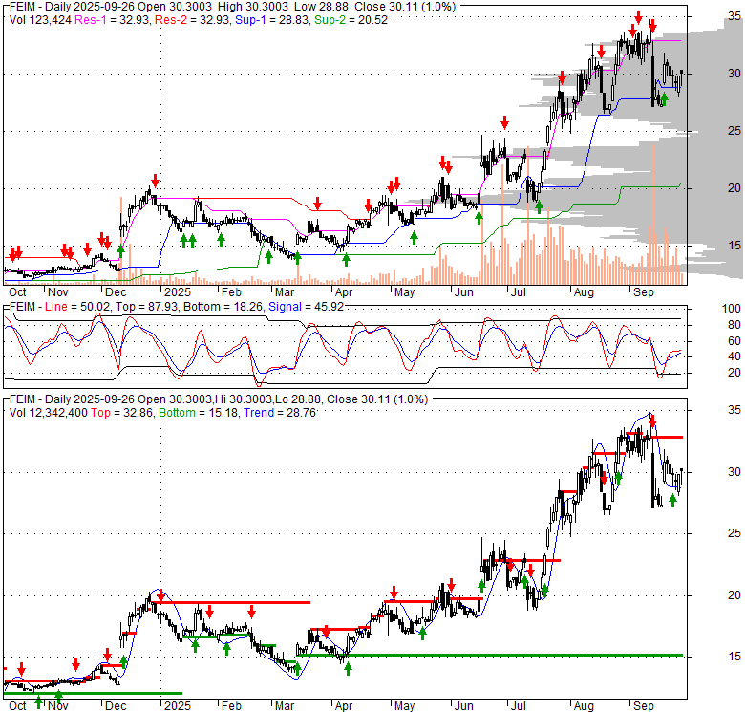Click the 'Res-1 = 32.93' label
Viewport: 745px width, 712px height.
pyautogui.click(x=112, y=20)
